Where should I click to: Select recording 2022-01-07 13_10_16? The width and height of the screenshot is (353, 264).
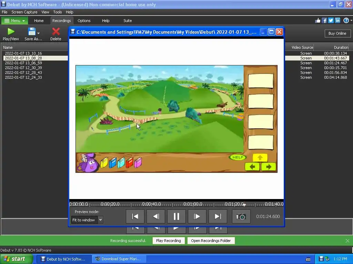click(x=23, y=53)
